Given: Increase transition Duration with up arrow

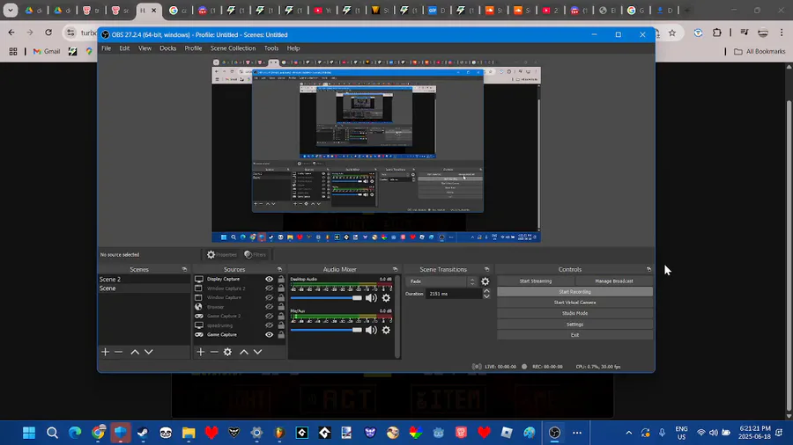Looking at the screenshot, I should [x=486, y=291].
